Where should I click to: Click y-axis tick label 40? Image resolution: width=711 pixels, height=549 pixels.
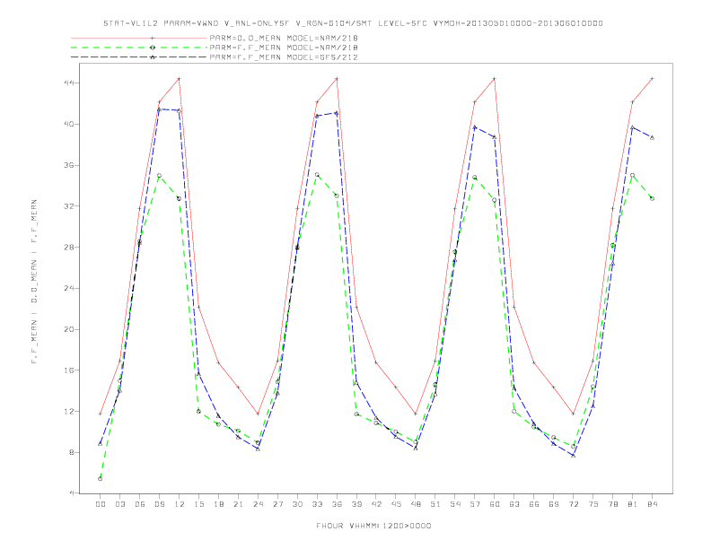point(70,124)
